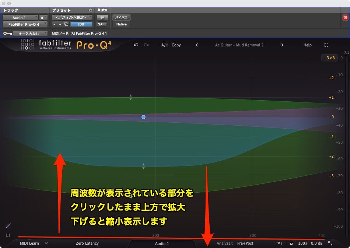The width and height of the screenshot is (350, 248).
Task: Click the side-chain key icon
Action: (x=7, y=34)
